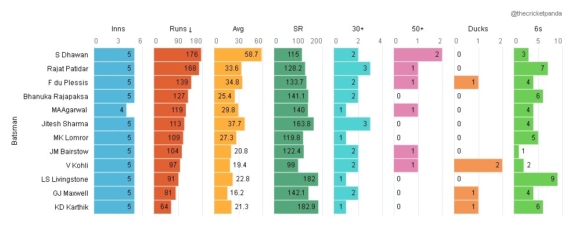This screenshot has width=568, height=227.
Task: Select the Inns column header
Action: click(118, 29)
